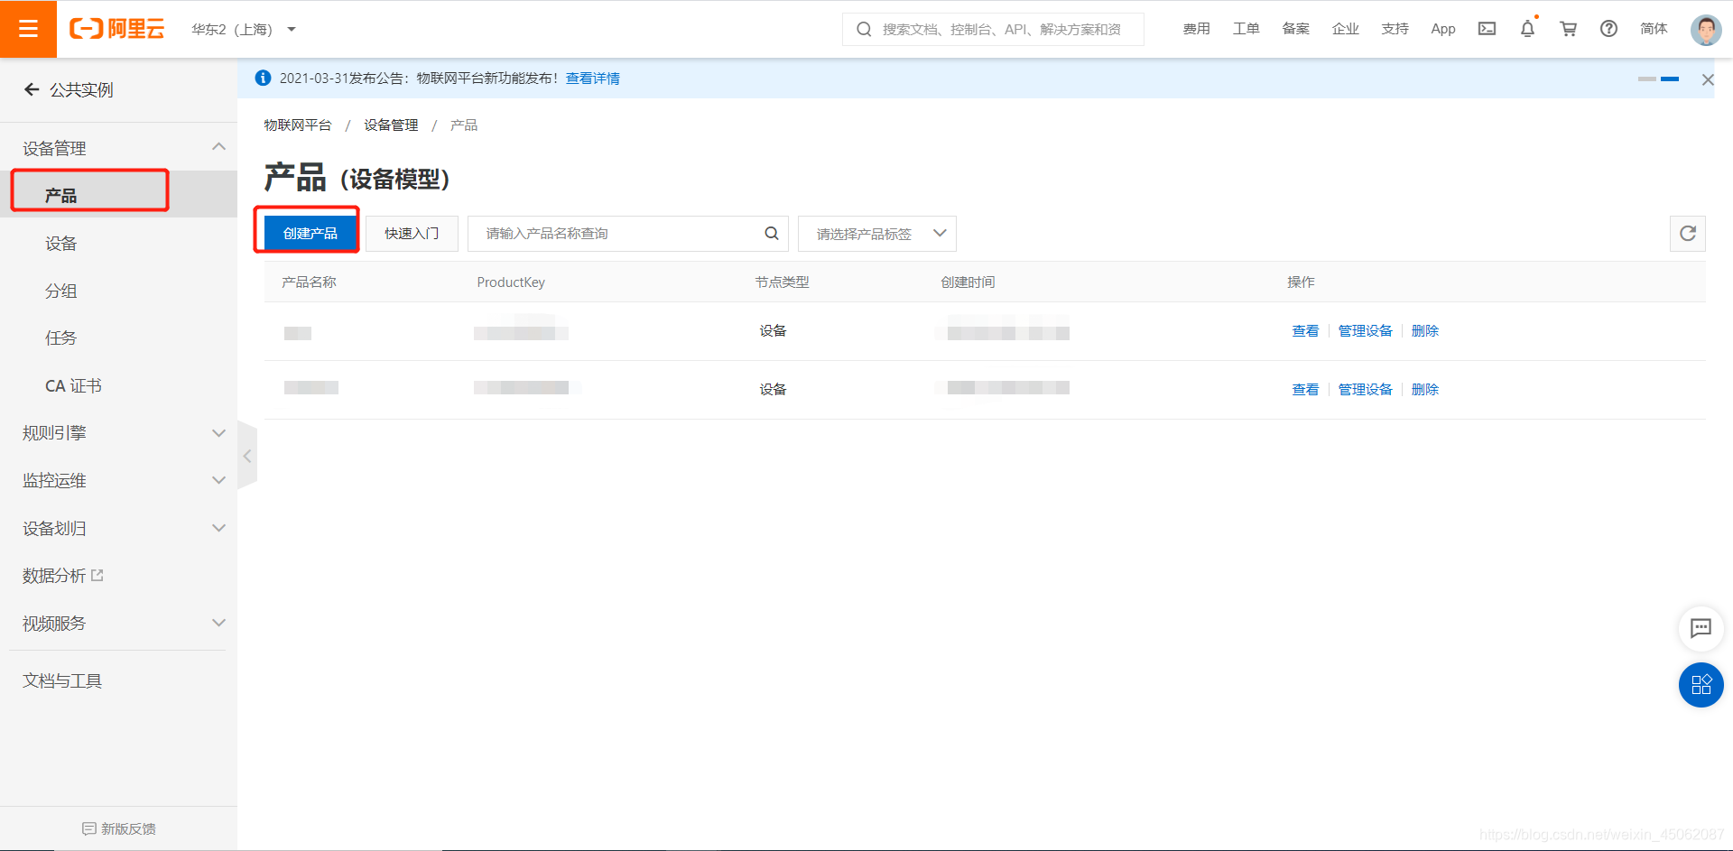Open the user avatar menu
The width and height of the screenshot is (1733, 851).
[1705, 30]
